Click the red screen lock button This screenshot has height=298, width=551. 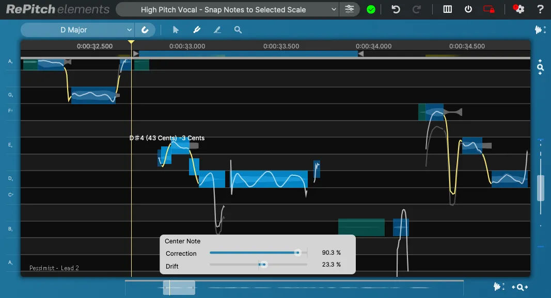tap(490, 9)
